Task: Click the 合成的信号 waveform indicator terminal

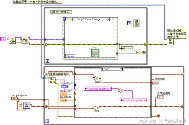Action: point(160,97)
